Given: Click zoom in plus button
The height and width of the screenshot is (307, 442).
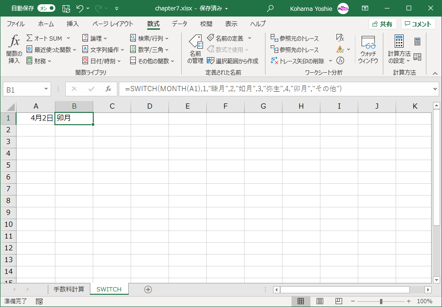Looking at the screenshot, I should click(409, 301).
